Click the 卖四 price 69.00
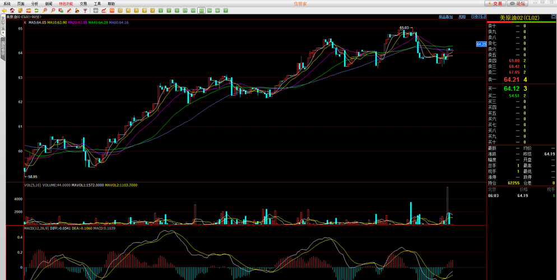Screen dimensions: 557x280 (514, 60)
